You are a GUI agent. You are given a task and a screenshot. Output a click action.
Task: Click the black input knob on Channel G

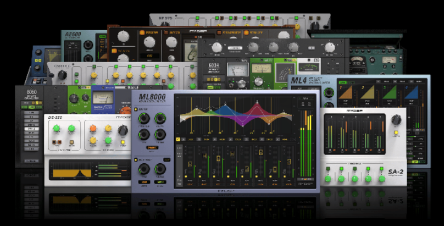[62, 75]
